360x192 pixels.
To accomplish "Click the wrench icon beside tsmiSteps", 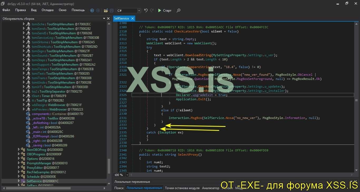I will click(28, 60).
